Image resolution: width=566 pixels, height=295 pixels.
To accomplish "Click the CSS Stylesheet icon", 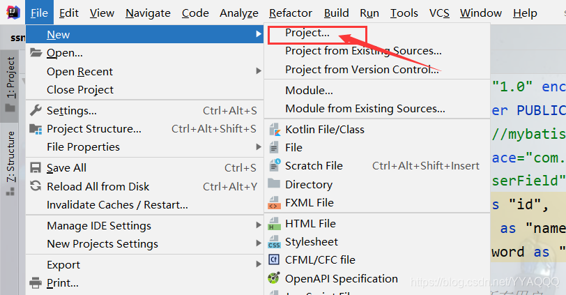I will [274, 241].
